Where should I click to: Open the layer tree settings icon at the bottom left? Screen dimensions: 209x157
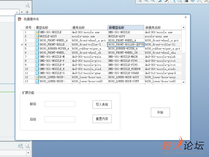(20, 146)
